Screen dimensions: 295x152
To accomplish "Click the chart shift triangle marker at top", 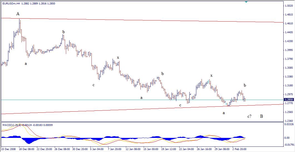I will (246, 2).
